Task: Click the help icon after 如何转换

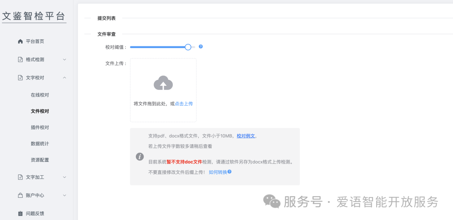Action: 229,172
